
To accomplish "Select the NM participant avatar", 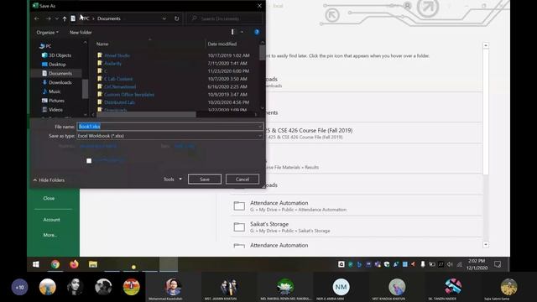I will (x=341, y=287).
